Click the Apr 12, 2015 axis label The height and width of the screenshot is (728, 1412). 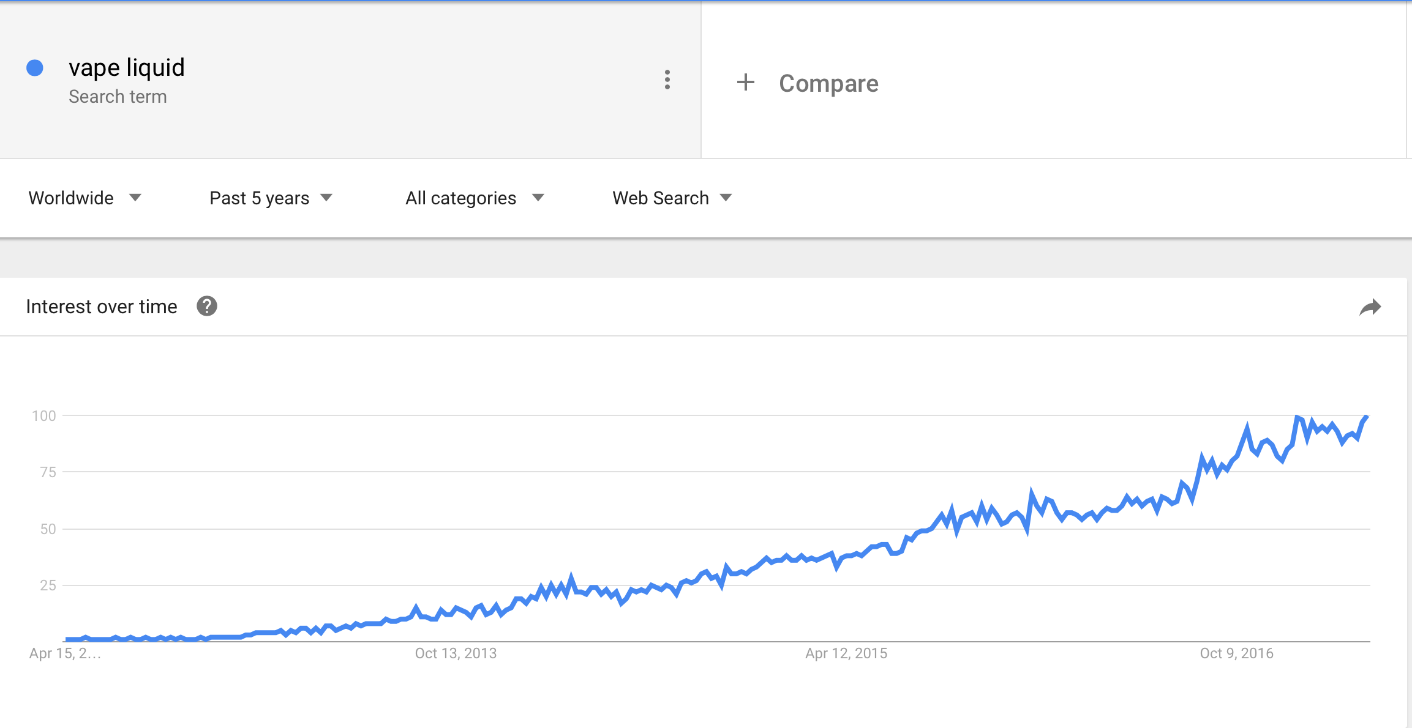(x=846, y=653)
